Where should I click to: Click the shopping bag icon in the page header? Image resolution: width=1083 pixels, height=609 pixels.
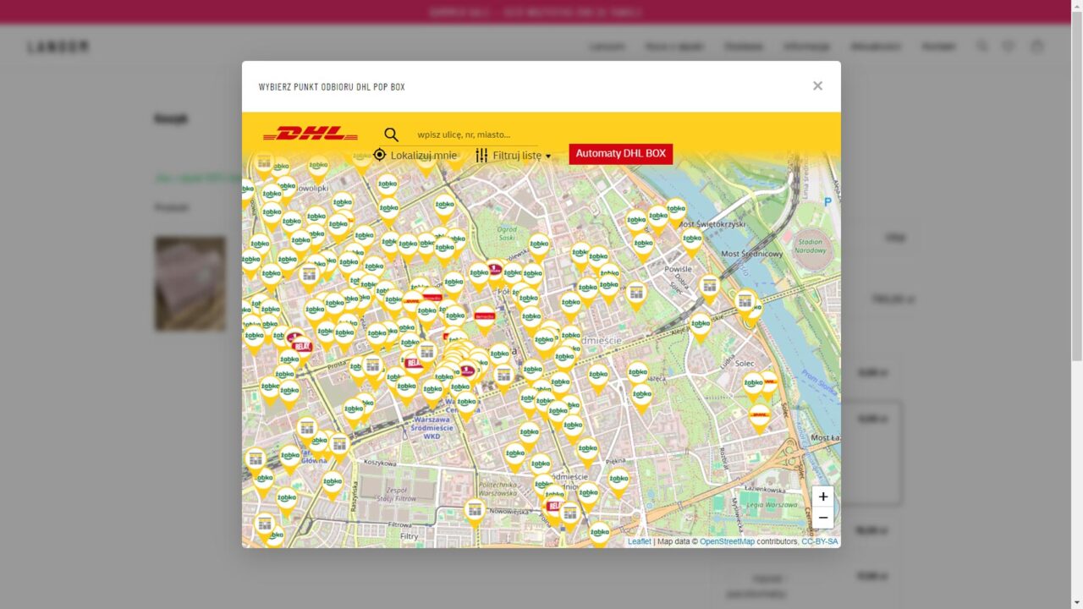[x=1036, y=47]
